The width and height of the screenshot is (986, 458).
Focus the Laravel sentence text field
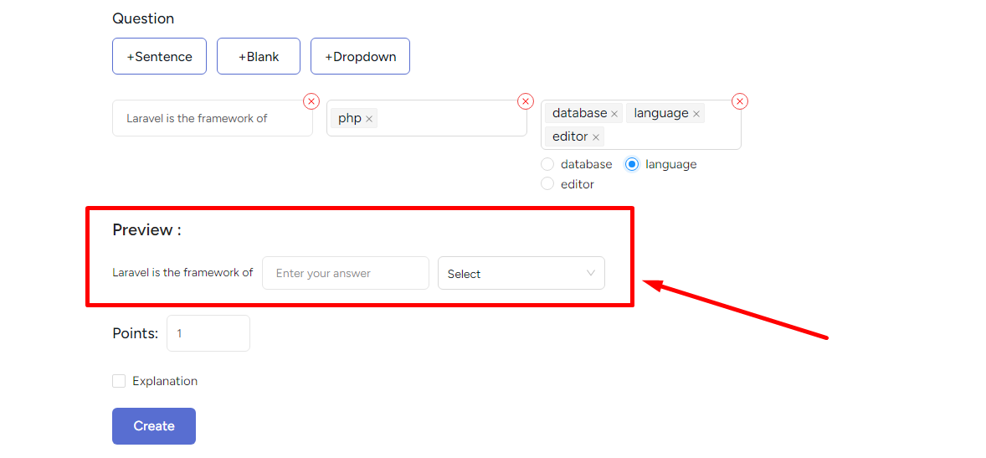[213, 118]
